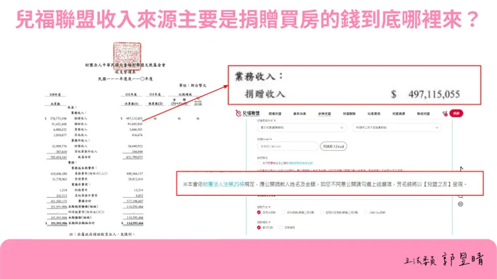The width and height of the screenshot is (497, 279).
Task: Select the ATM donation radio option
Action: point(283,213)
